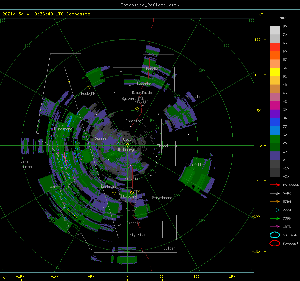The width and height of the screenshot is (300, 281).
Task: Click the Didsbury label
Action: (x=126, y=150)
